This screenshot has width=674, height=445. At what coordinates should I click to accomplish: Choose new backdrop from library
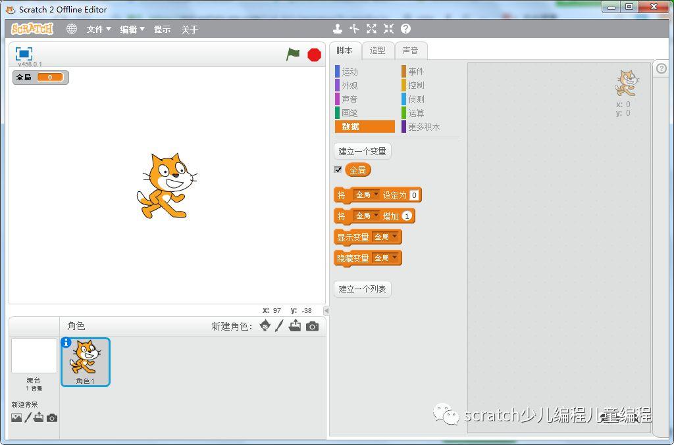(x=16, y=418)
